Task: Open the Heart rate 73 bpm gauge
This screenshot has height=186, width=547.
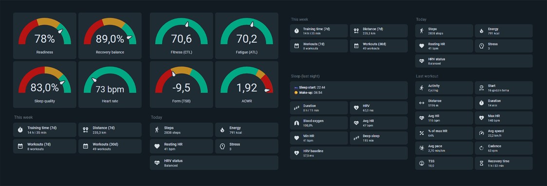Action: (110, 84)
